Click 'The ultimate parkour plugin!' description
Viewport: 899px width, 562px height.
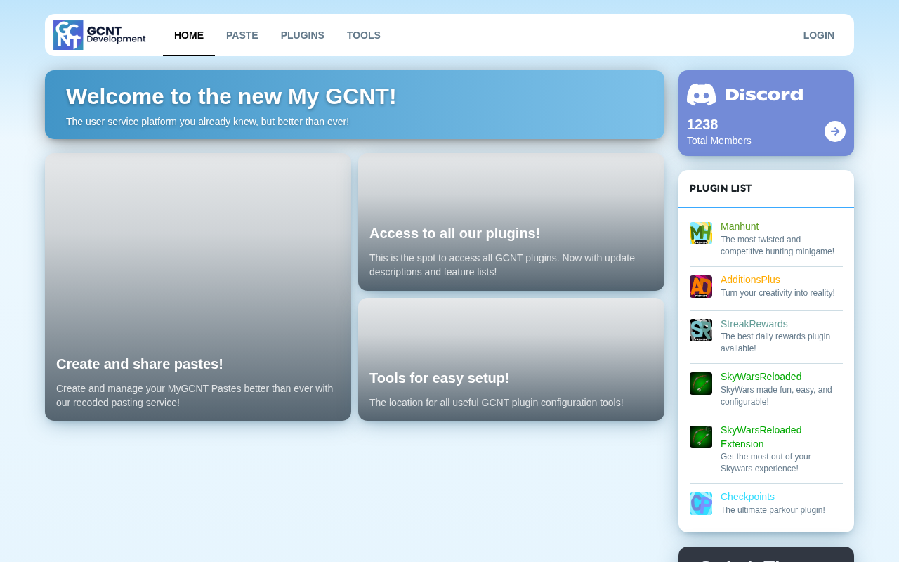(773, 510)
